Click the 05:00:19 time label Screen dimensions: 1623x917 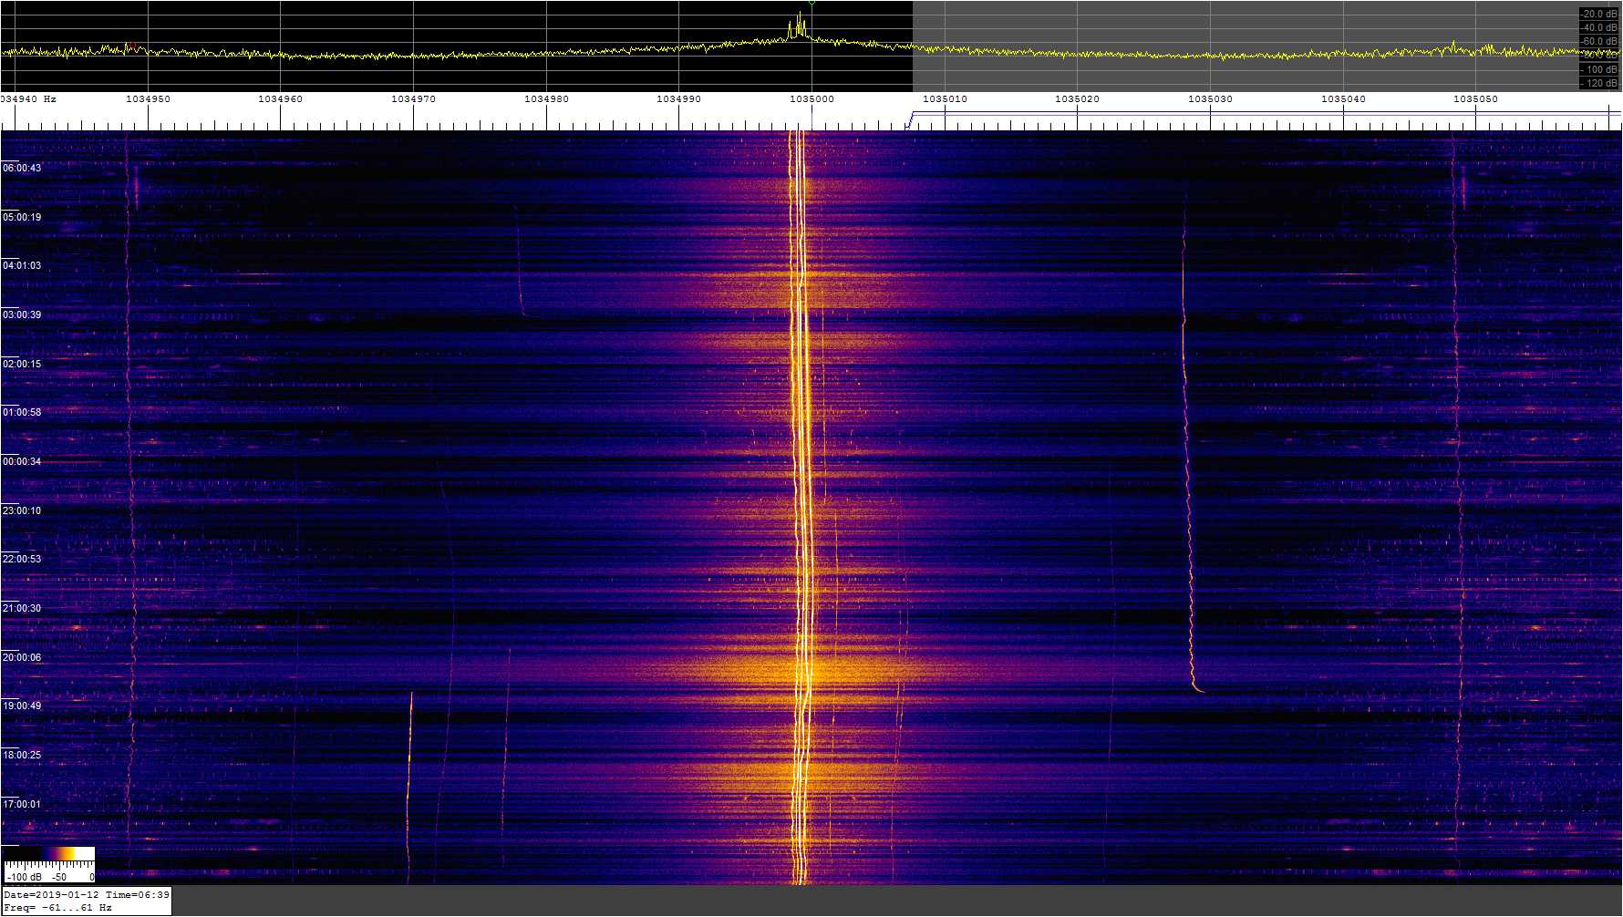pos(22,217)
